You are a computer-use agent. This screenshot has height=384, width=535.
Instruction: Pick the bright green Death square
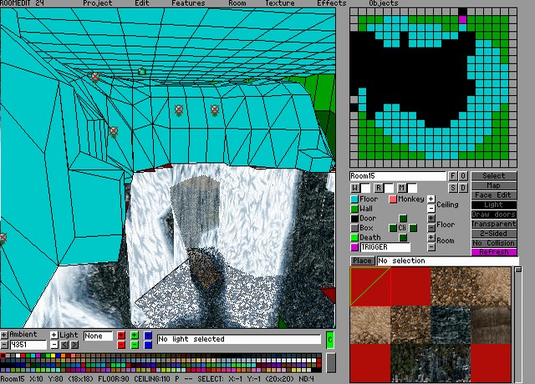click(355, 238)
